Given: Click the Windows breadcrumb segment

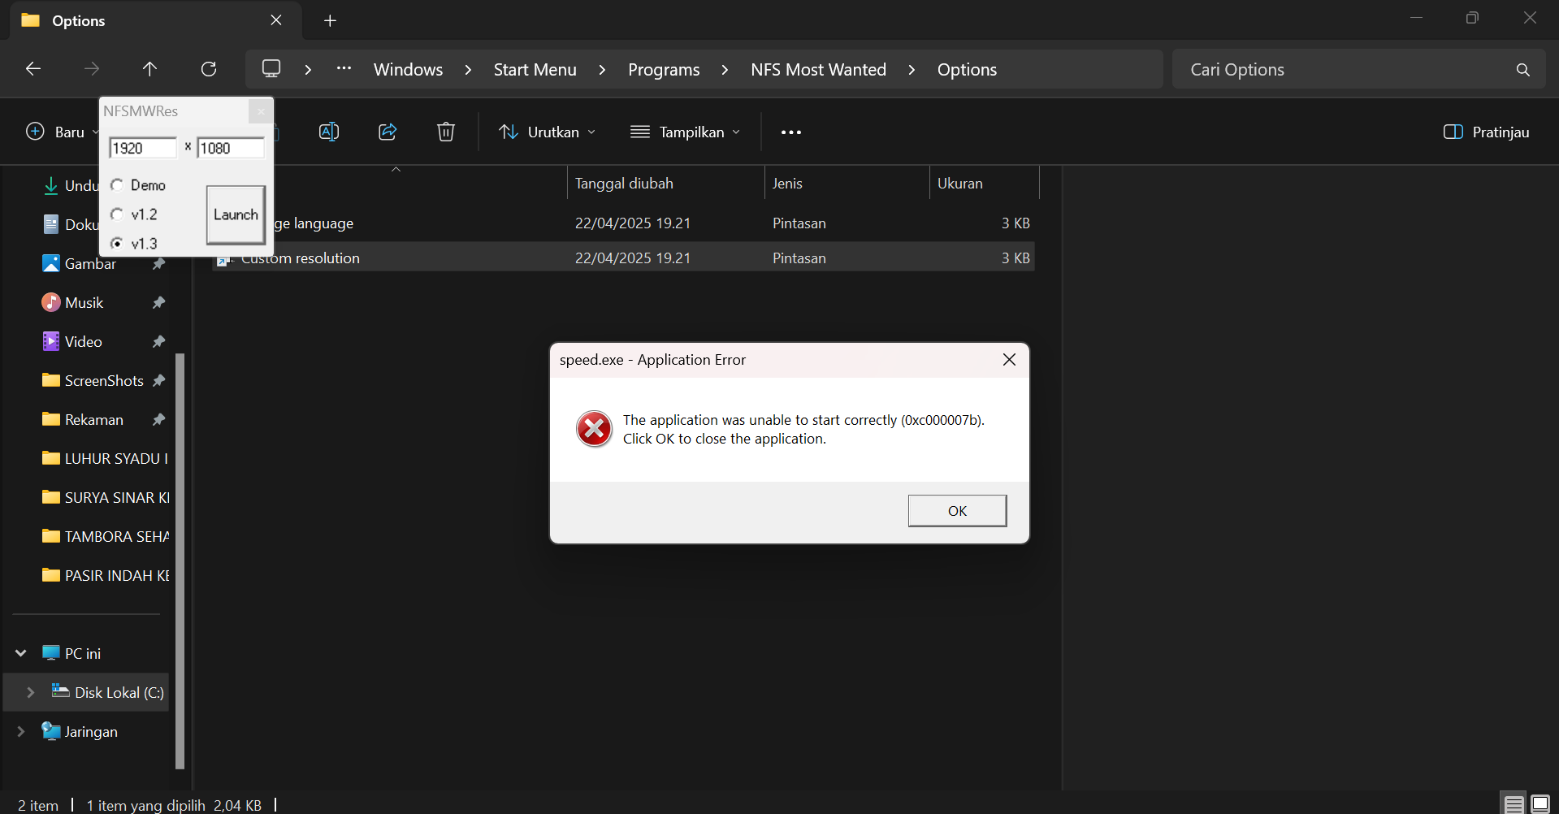Looking at the screenshot, I should (408, 70).
